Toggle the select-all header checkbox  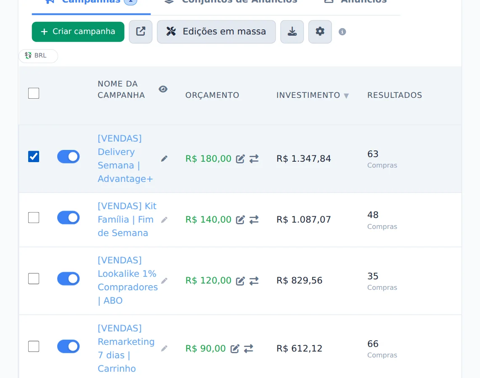[34, 93]
